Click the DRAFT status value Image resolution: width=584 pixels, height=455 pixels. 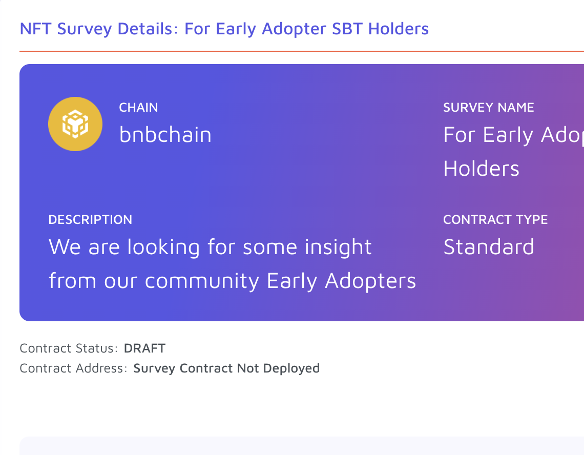pyautogui.click(x=144, y=348)
